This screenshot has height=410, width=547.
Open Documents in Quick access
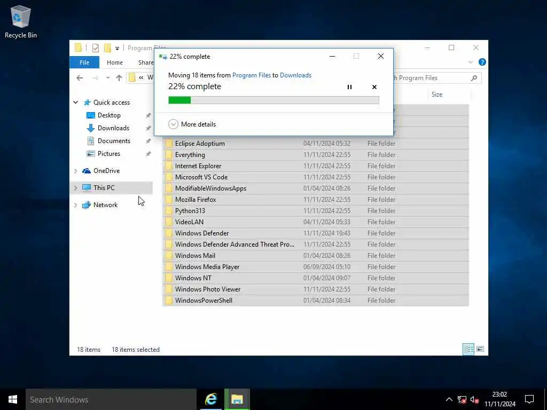114,141
